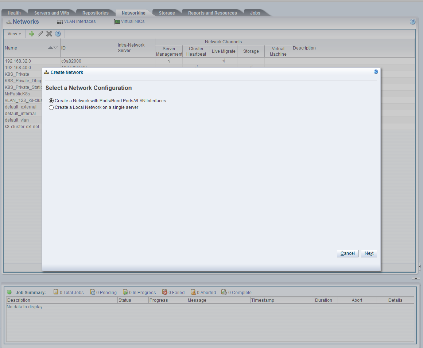Switch to the Storage tab

166,12
